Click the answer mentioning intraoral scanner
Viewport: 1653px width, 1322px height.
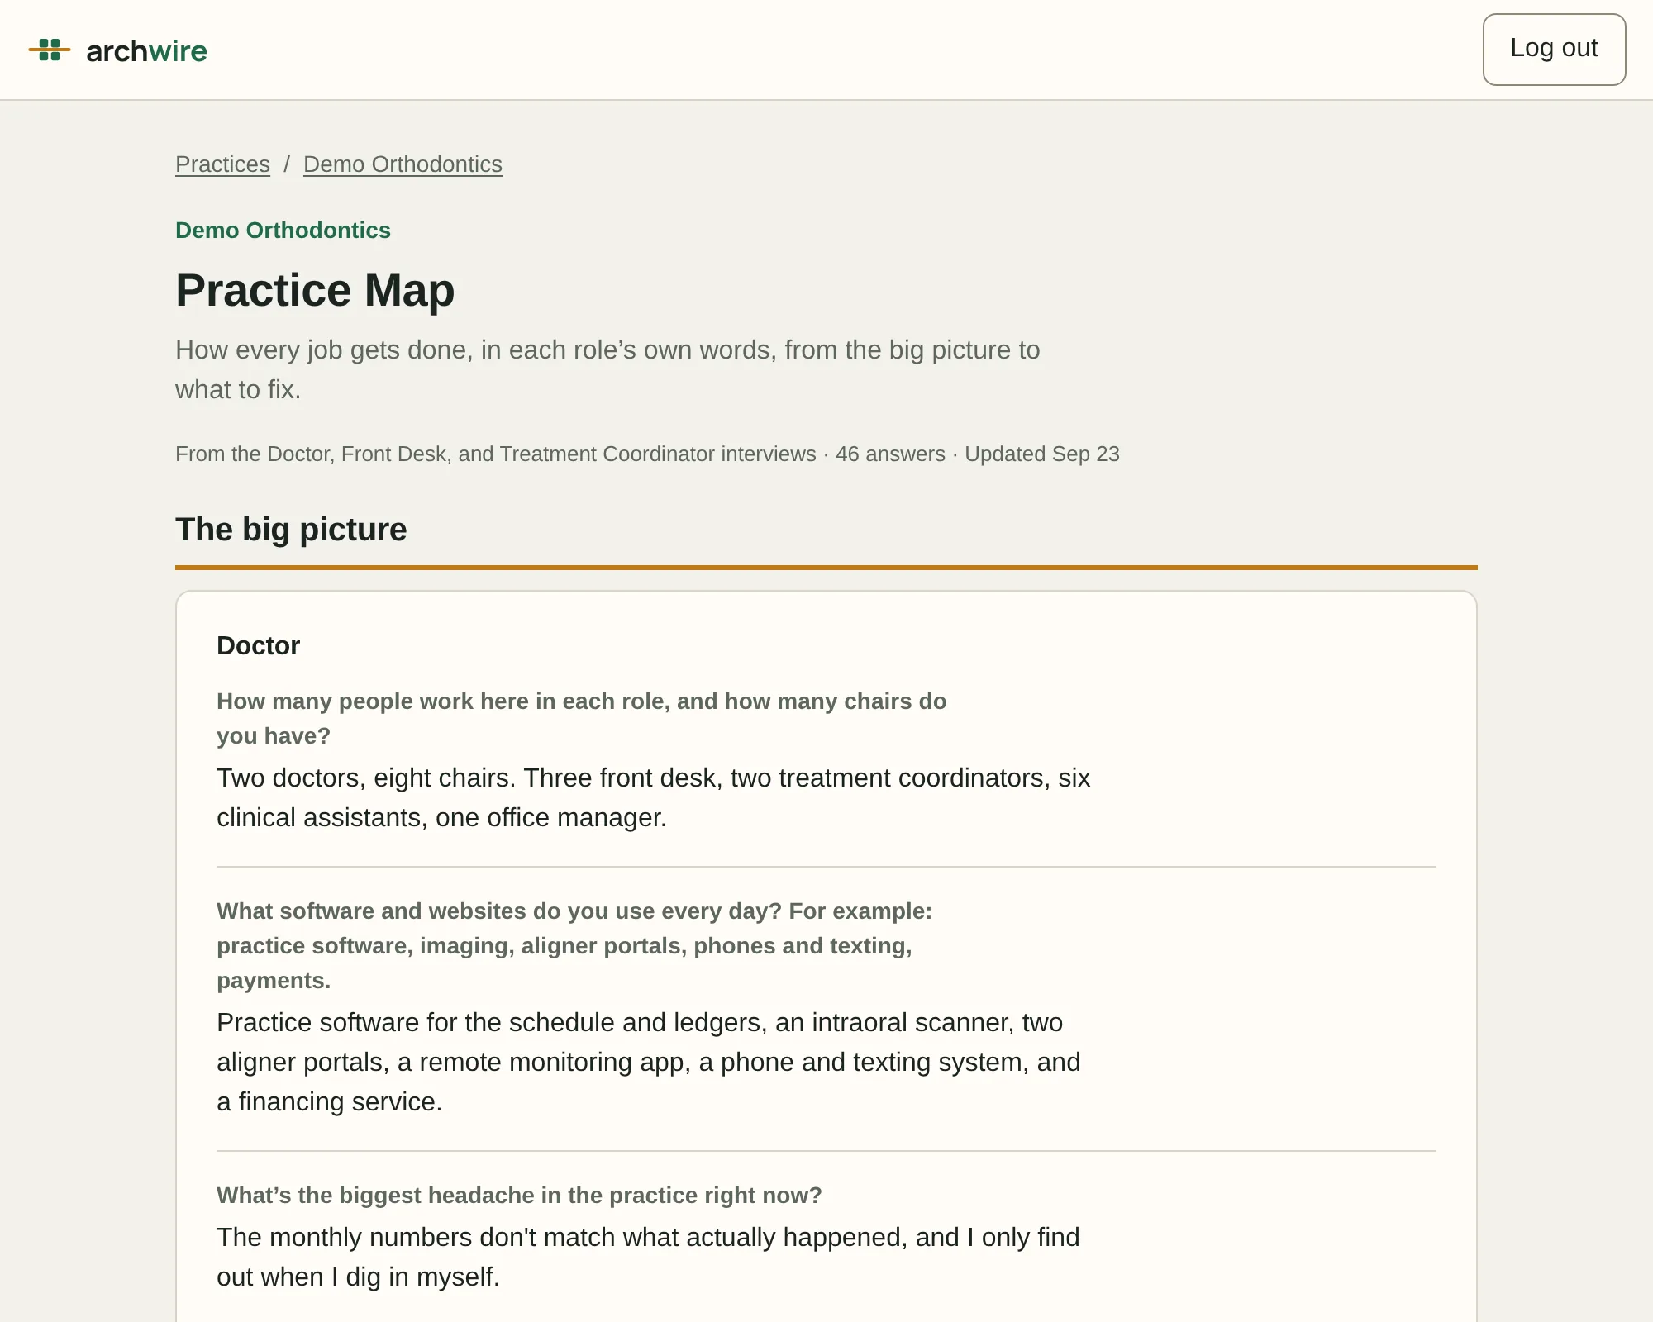point(648,1062)
